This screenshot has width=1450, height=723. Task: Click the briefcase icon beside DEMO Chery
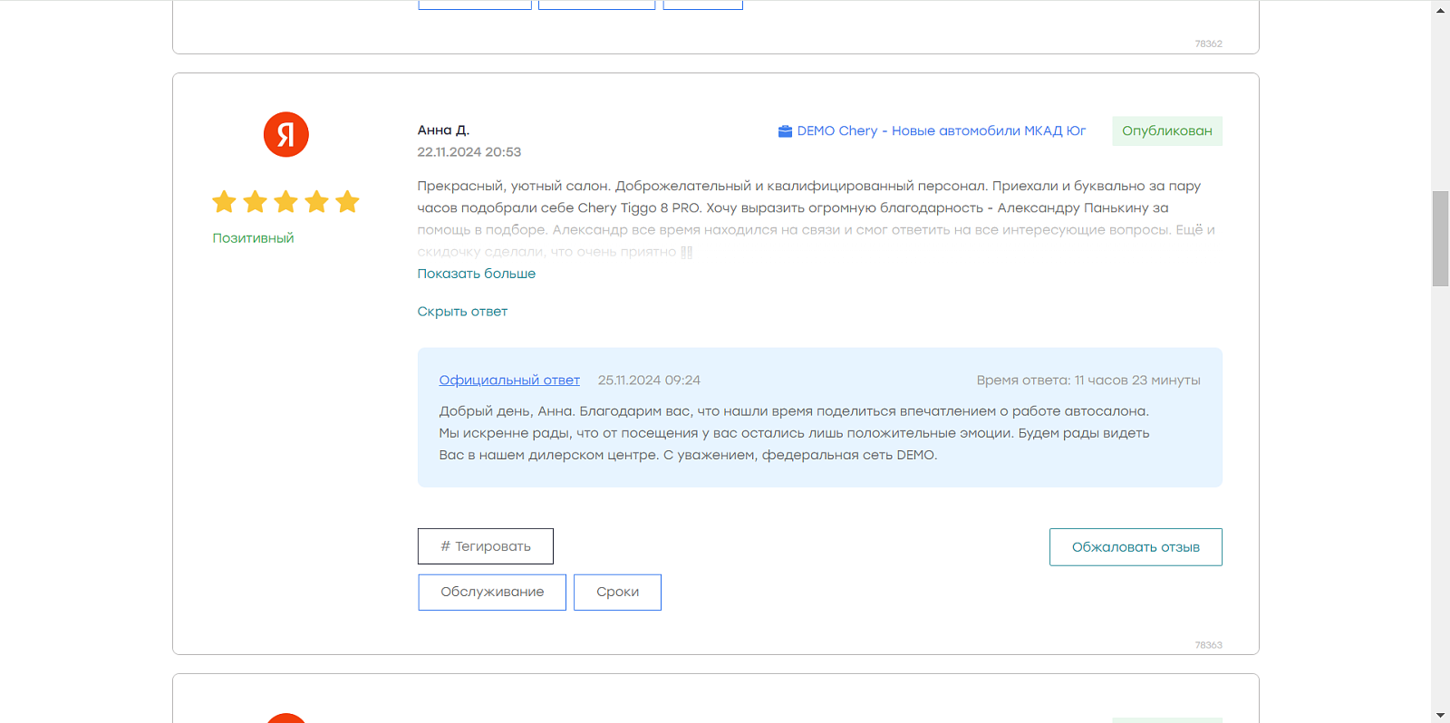pos(785,131)
